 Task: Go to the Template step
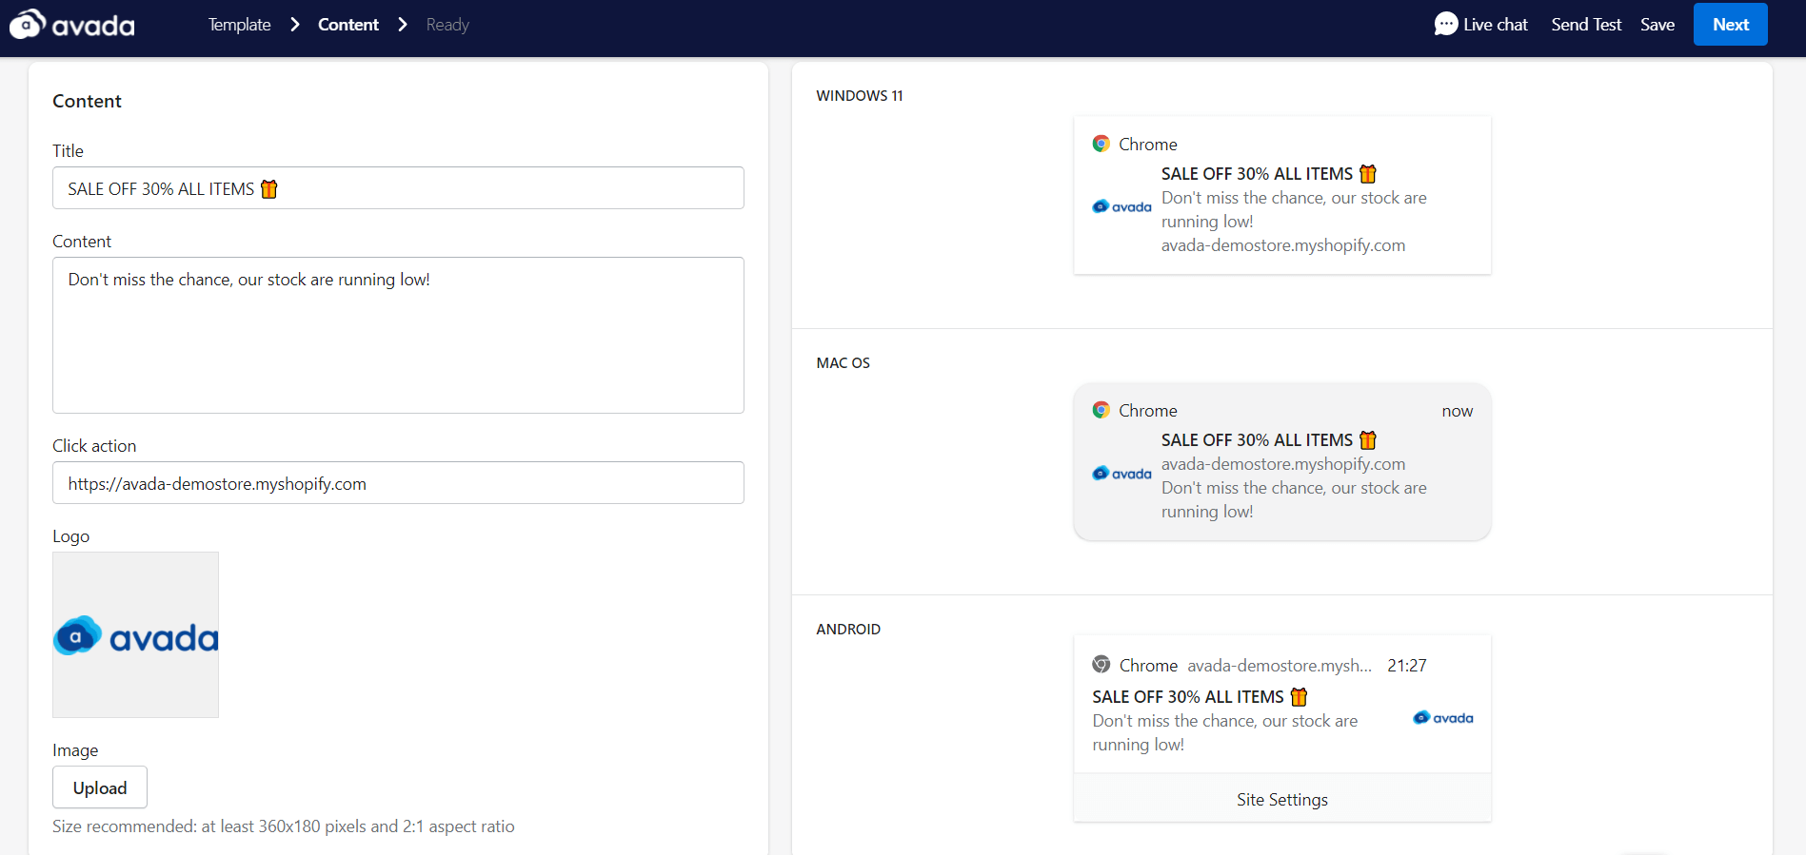tap(239, 25)
